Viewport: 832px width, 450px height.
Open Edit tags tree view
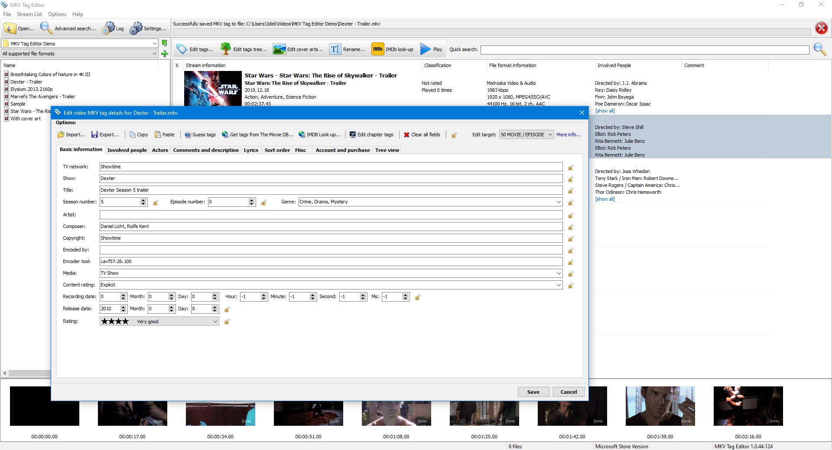pos(244,49)
